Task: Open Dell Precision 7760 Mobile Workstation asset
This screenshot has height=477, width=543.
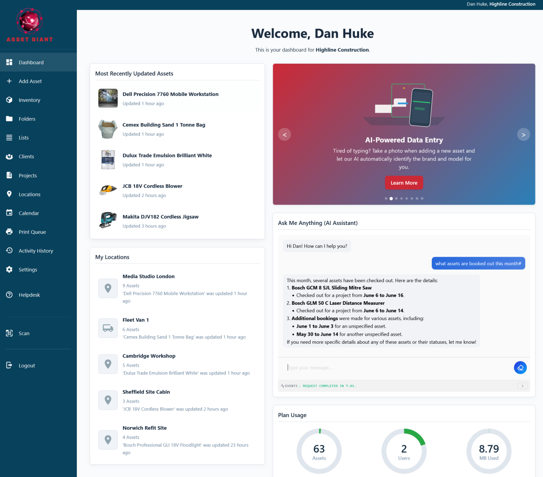Action: tap(177, 98)
